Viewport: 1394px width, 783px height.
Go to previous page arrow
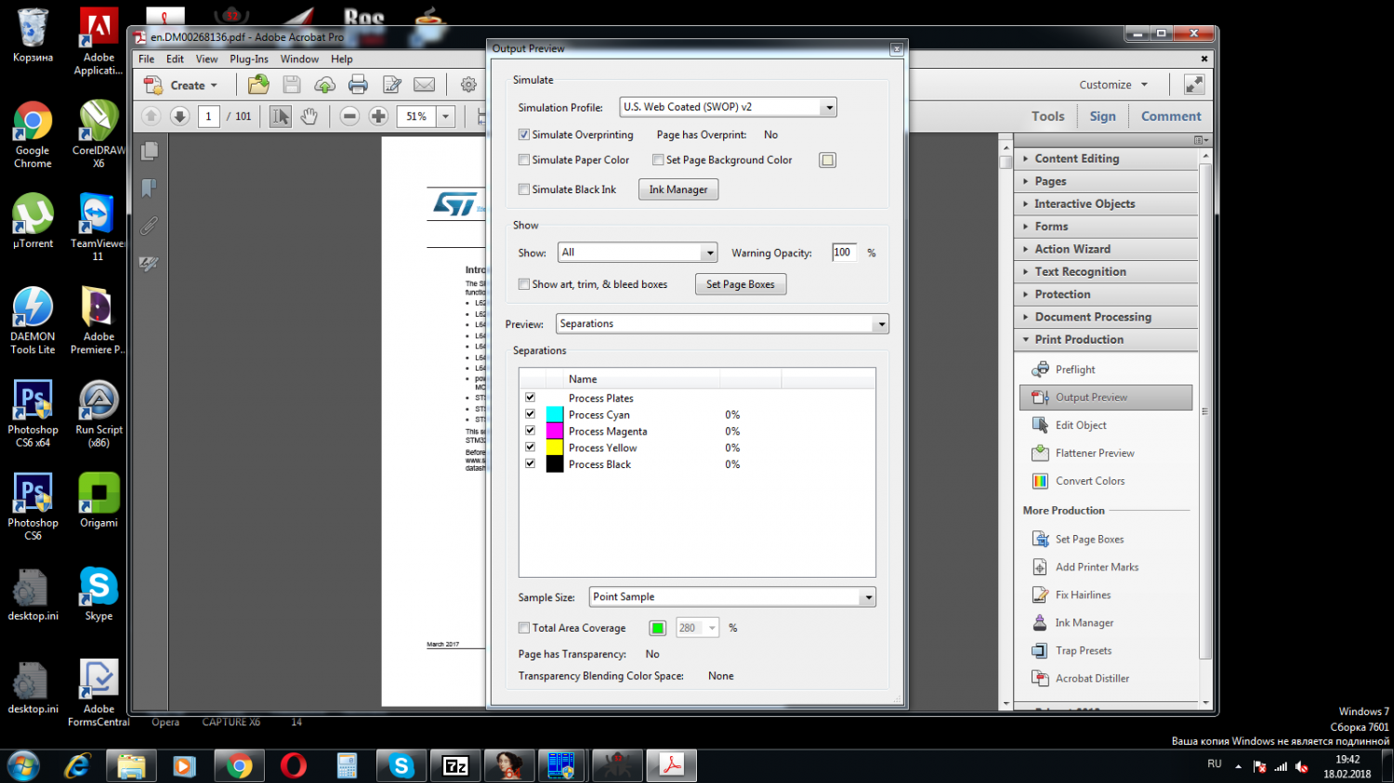[151, 116]
